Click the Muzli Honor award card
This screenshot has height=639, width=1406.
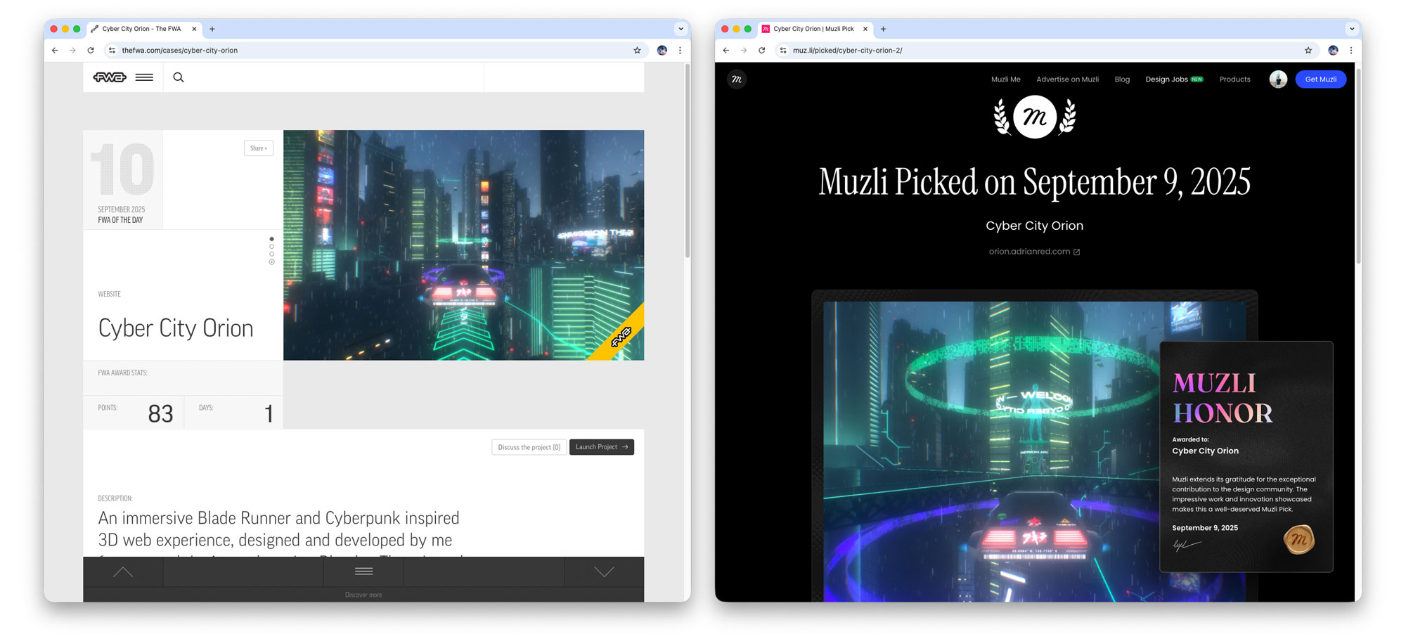pos(1246,457)
